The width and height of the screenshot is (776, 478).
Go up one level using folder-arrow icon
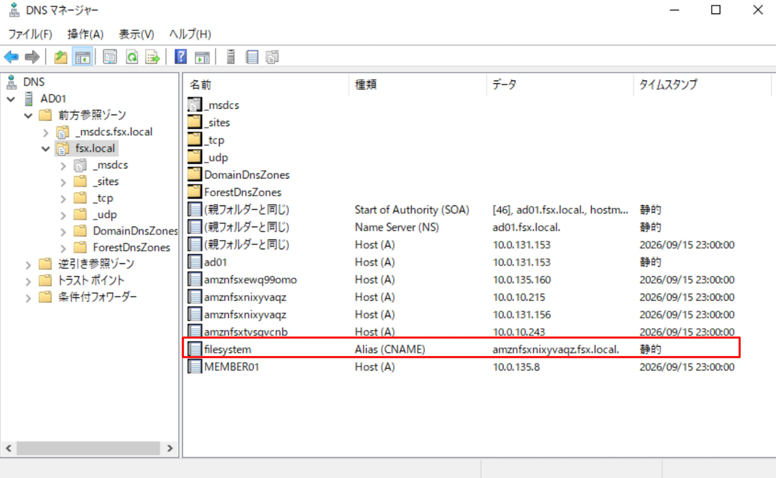click(61, 57)
